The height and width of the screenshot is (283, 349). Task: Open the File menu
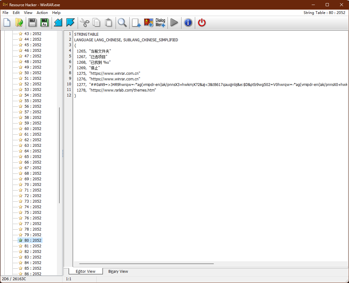click(x=5, y=13)
